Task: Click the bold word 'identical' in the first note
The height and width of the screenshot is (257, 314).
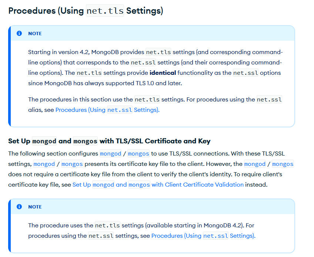Action: pos(163,73)
